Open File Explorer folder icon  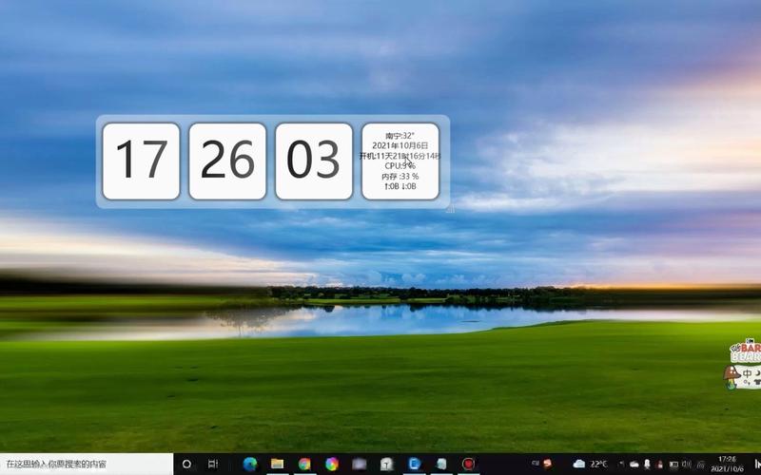[x=278, y=464]
